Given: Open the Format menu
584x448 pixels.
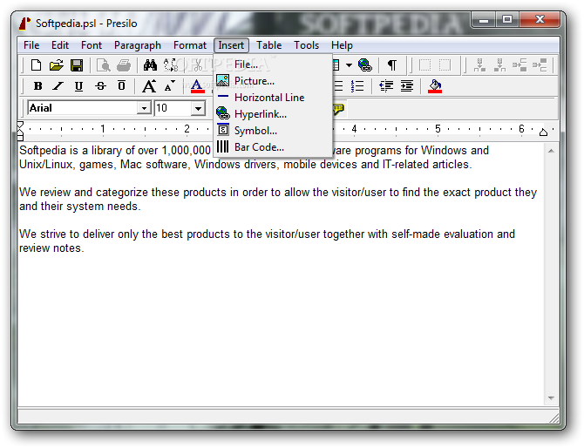Looking at the screenshot, I should coord(189,45).
